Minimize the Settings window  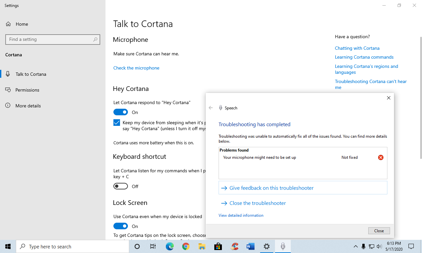384,5
